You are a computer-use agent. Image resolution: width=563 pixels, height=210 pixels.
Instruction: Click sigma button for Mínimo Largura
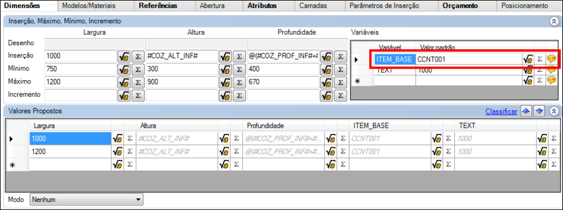pos(138,69)
